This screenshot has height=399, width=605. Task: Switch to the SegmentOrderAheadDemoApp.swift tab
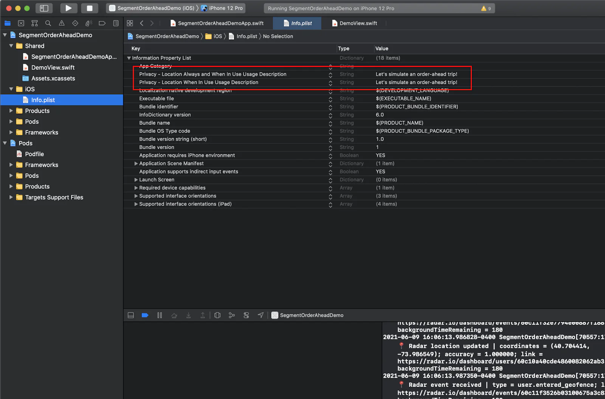click(220, 23)
